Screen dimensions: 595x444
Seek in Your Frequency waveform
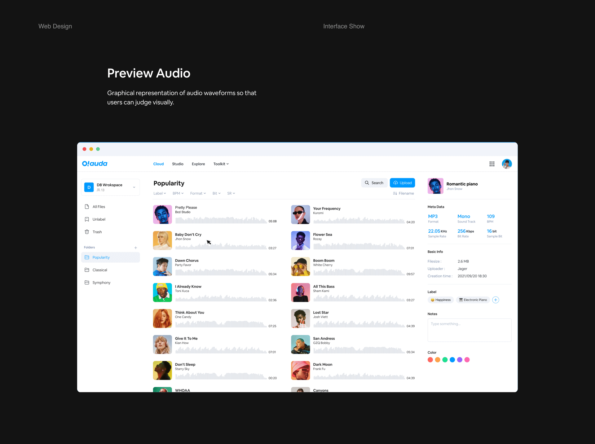coord(359,220)
